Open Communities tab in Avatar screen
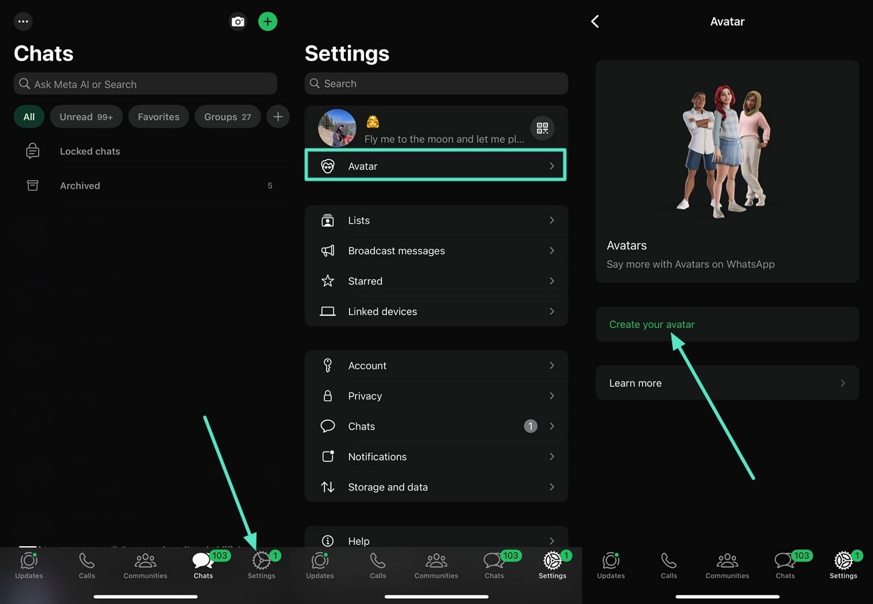The width and height of the screenshot is (873, 604). pyautogui.click(x=727, y=565)
